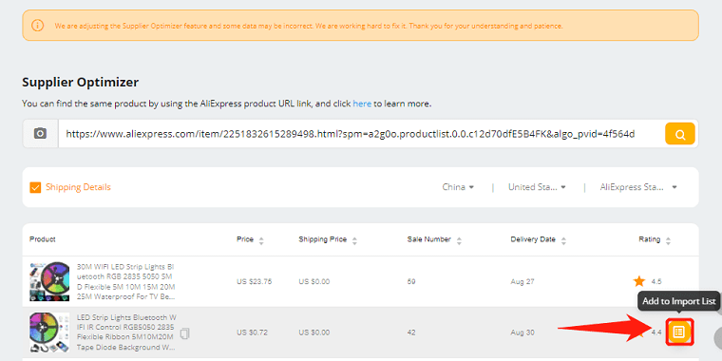Click the Add to Import List icon
The width and height of the screenshot is (722, 361).
coord(679,332)
